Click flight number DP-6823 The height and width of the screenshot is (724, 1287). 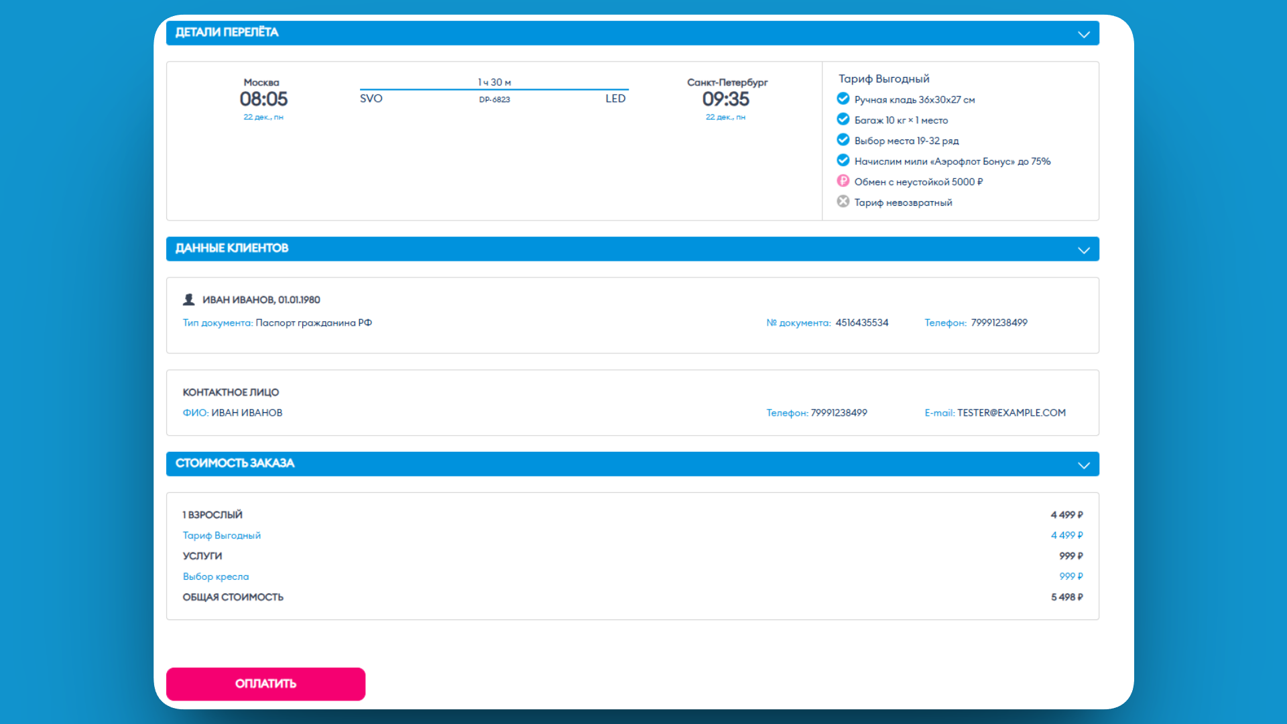click(x=494, y=100)
